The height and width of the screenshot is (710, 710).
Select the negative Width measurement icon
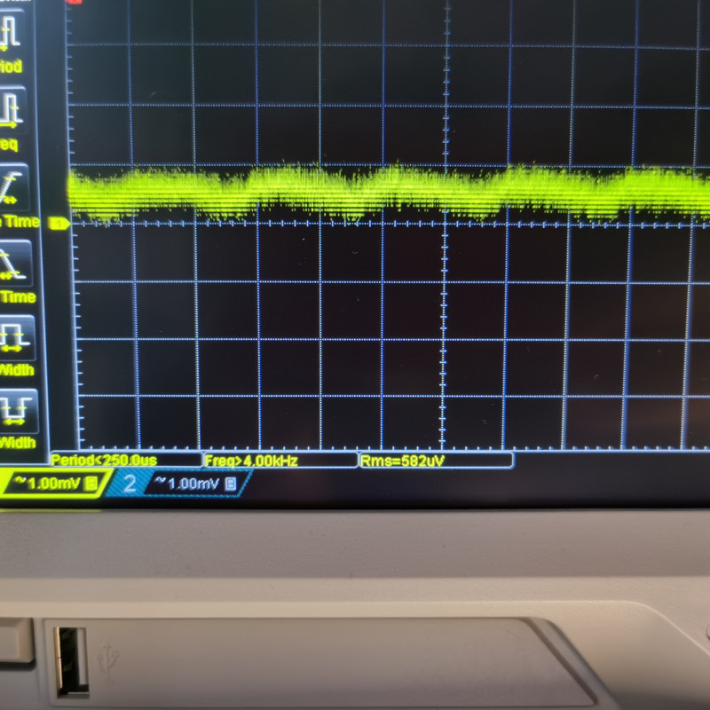[18, 411]
